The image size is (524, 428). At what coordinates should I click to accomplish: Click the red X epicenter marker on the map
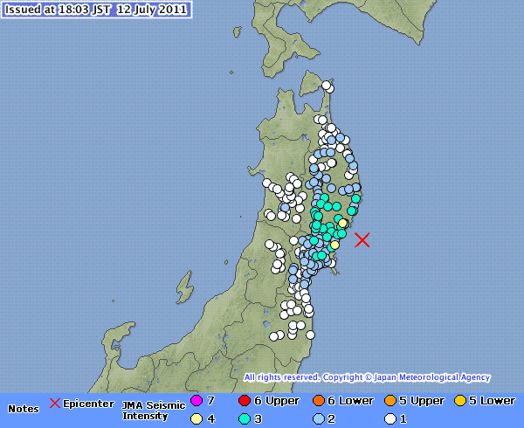(x=362, y=239)
